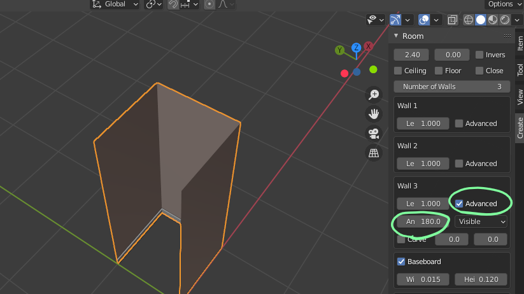Screen dimensions: 524x294
Task: Click the second curve 0.0 field
Action: tap(490, 239)
